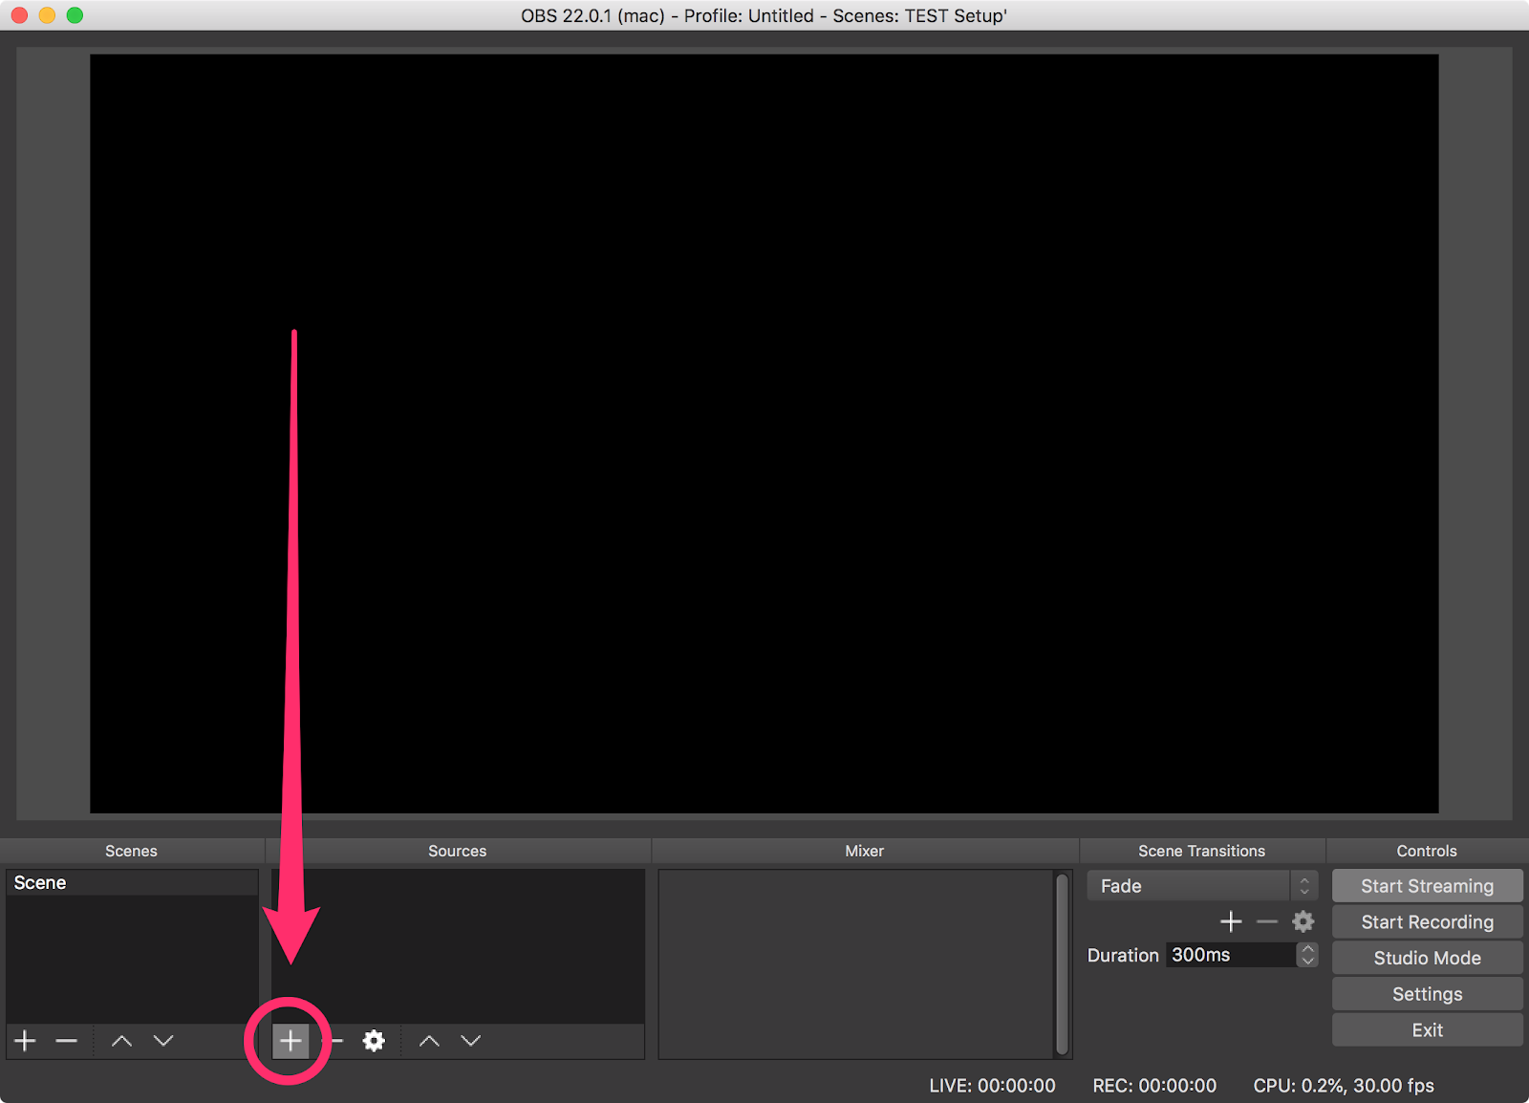Viewport: 1529px width, 1103px height.
Task: Click 'LIVE: 00:00:00' status text
Action: click(x=992, y=1086)
